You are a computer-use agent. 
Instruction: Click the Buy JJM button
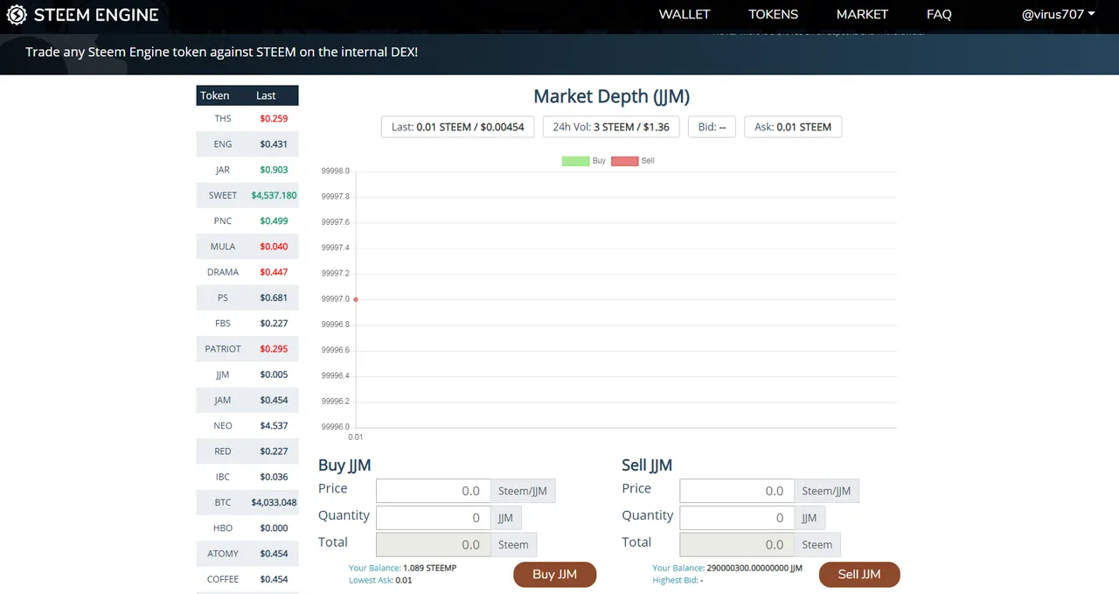[555, 575]
